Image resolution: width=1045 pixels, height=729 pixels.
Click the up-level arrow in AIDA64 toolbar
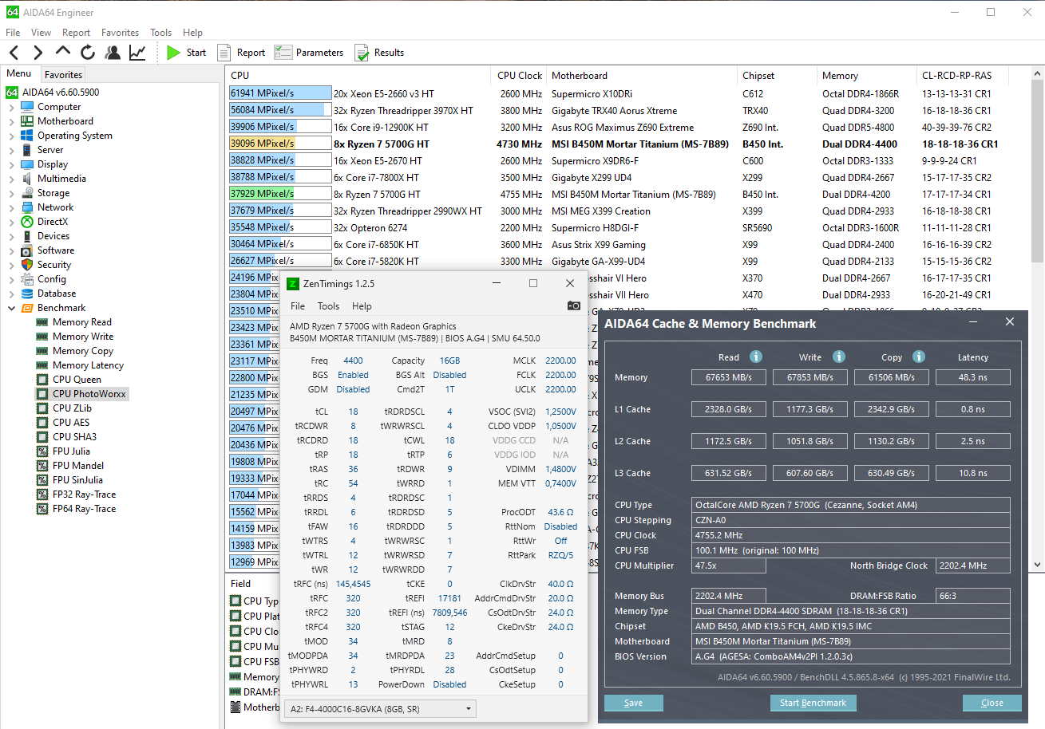pyautogui.click(x=63, y=52)
